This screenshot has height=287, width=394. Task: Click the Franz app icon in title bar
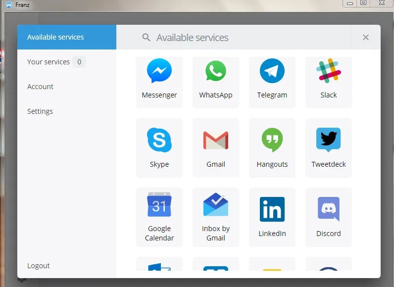click(x=9, y=5)
